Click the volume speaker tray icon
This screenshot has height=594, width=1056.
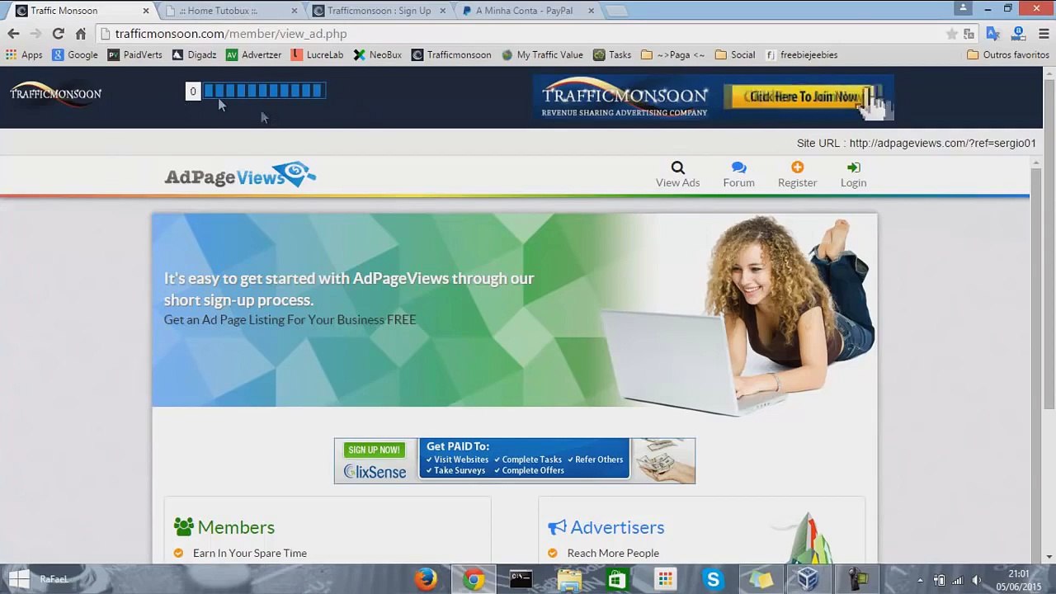[976, 580]
